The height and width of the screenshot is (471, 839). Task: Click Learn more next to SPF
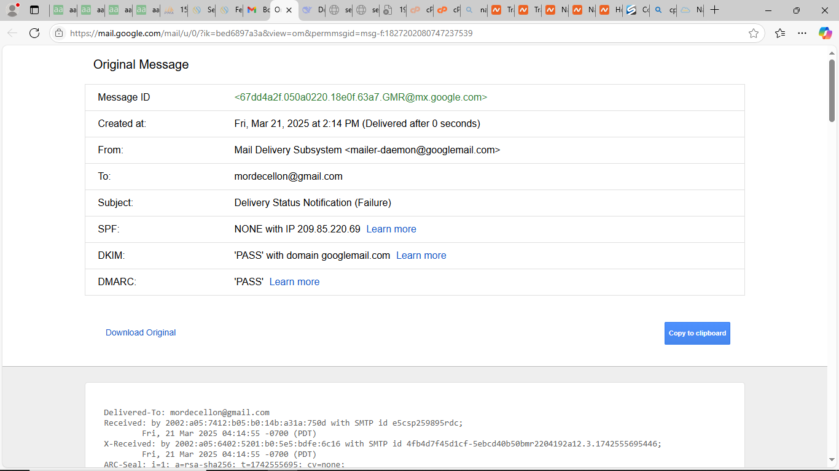point(391,229)
